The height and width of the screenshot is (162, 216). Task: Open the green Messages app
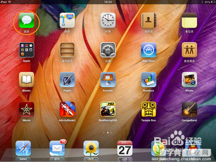point(26,20)
